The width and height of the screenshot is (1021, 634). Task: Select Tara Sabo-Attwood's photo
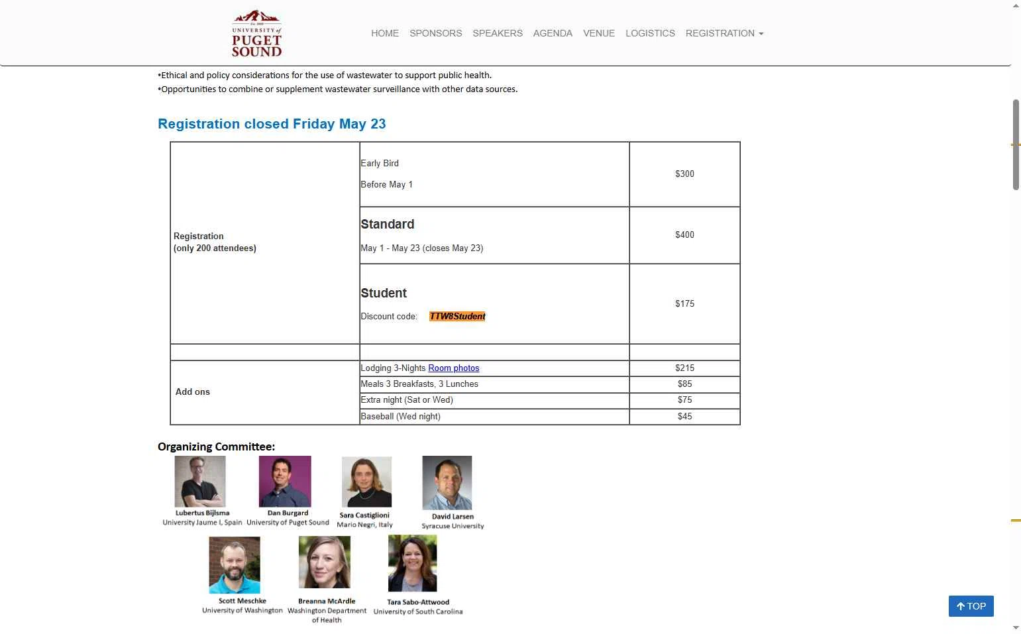tap(413, 564)
